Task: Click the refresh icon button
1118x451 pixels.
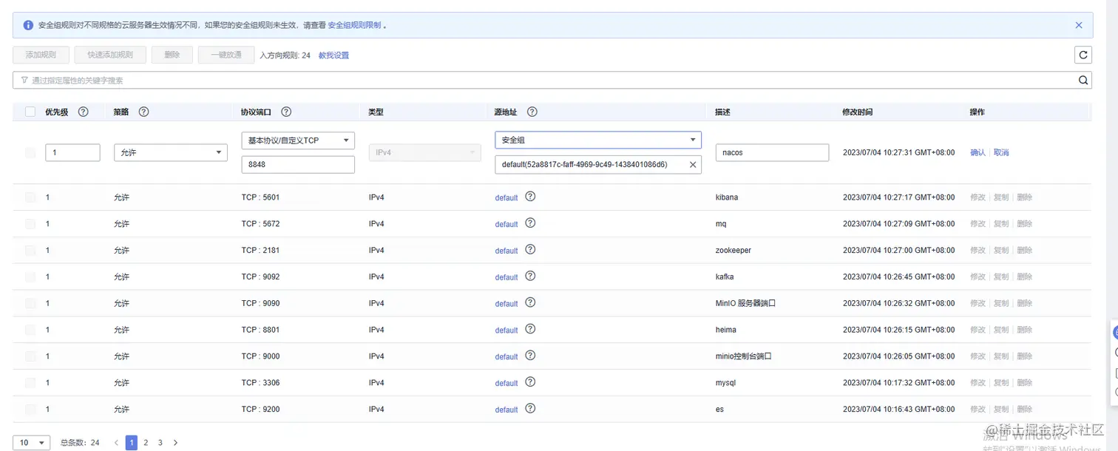Action: coord(1083,55)
